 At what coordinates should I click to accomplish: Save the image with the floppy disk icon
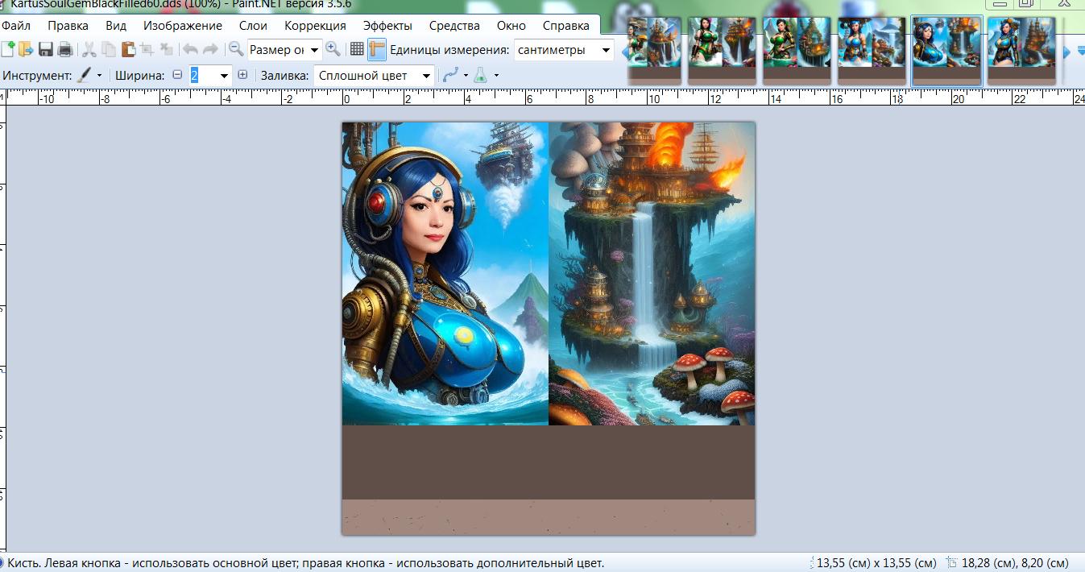(46, 50)
